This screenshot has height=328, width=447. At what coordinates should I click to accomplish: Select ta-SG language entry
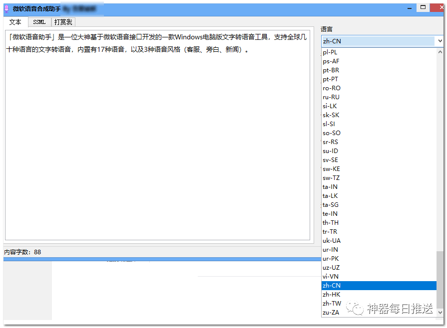[379, 204]
